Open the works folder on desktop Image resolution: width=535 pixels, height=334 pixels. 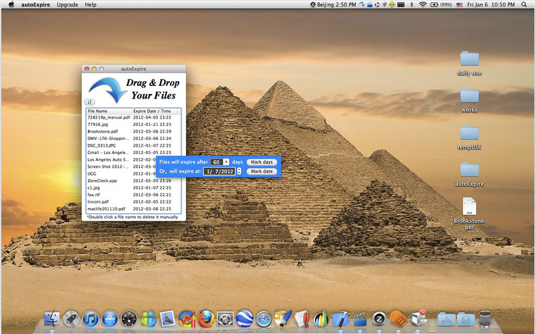(469, 100)
